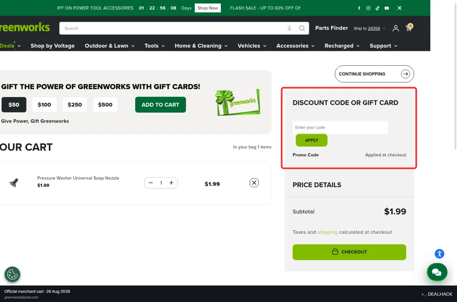The height and width of the screenshot is (302, 457).
Task: Expand Outdoor & Lawn menu
Action: click(109, 46)
